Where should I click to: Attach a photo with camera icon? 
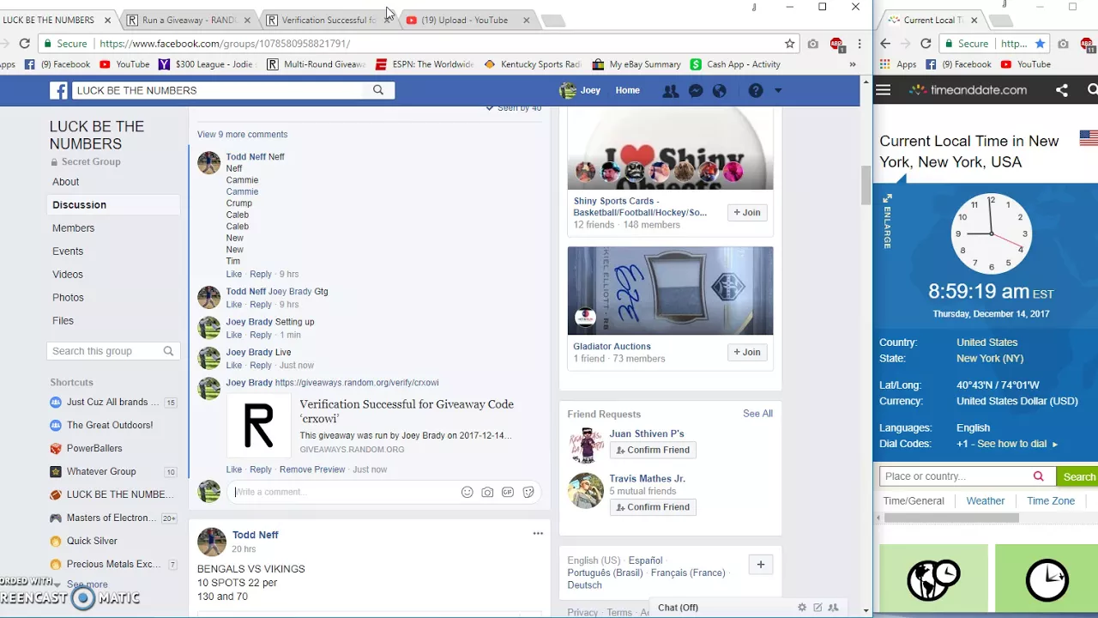point(487,492)
